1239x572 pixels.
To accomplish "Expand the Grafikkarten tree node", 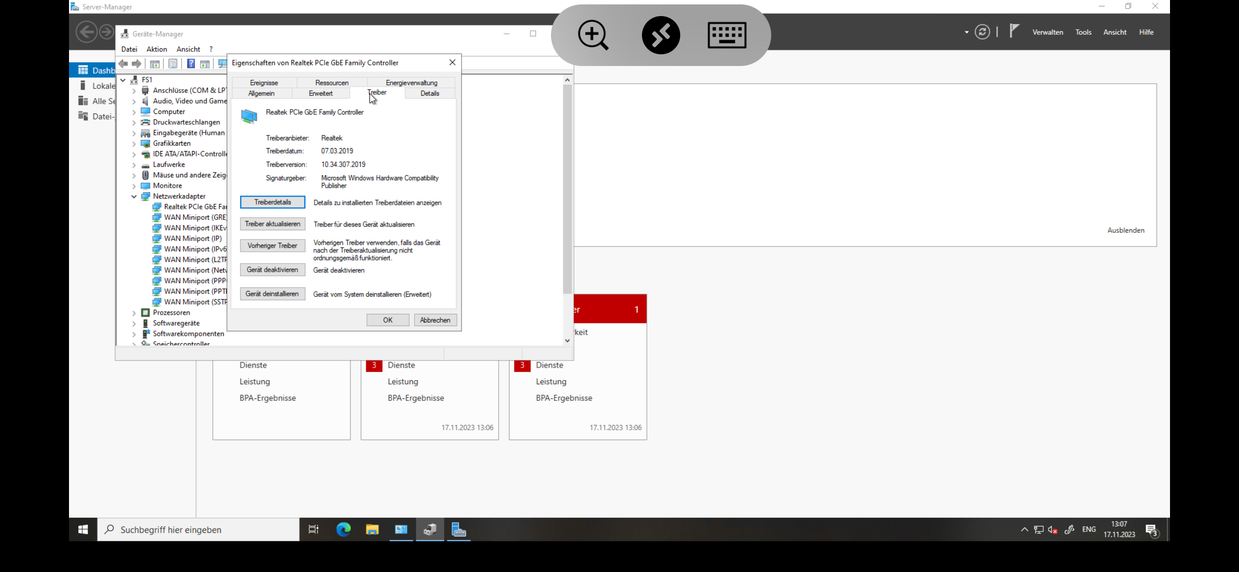I will (x=134, y=144).
